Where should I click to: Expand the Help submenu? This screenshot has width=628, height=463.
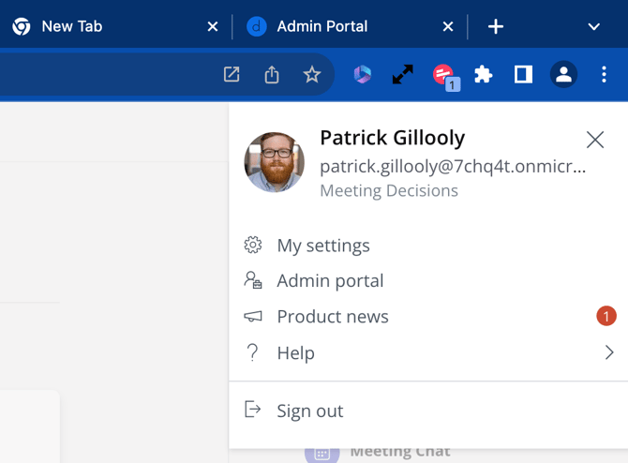click(x=608, y=352)
